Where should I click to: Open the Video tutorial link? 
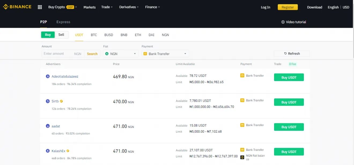tap(294, 22)
